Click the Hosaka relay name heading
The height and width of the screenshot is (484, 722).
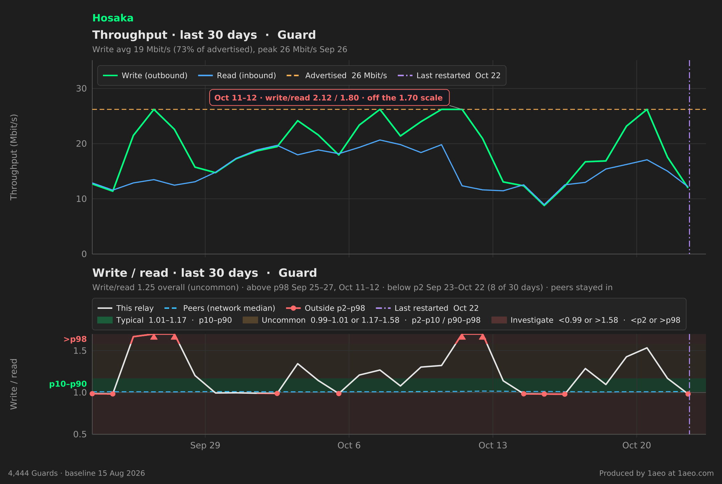click(113, 18)
